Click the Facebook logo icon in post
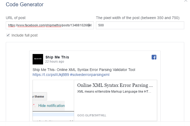Image resolution: width=190 pixels, height=126 pixels. (154, 57)
